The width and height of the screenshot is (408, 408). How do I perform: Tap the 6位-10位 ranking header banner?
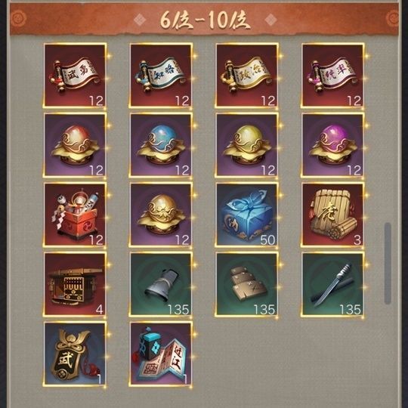coord(204,19)
